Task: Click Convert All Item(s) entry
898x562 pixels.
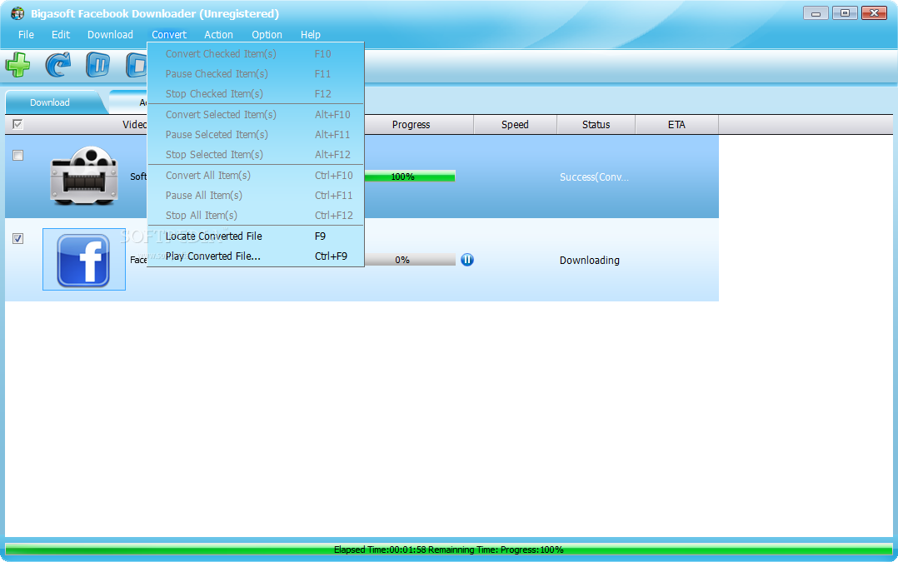Action: pyautogui.click(x=256, y=175)
